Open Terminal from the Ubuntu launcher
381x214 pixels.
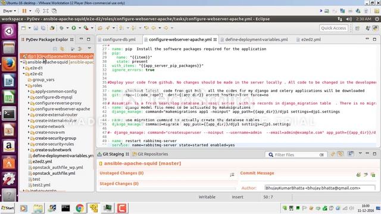pyautogui.click(x=9, y=114)
